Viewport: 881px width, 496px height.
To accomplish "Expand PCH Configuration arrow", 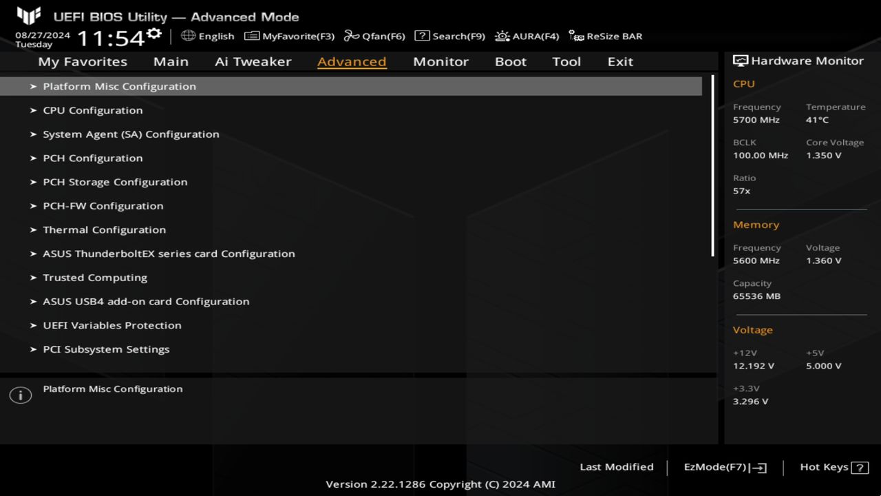I will [33, 158].
